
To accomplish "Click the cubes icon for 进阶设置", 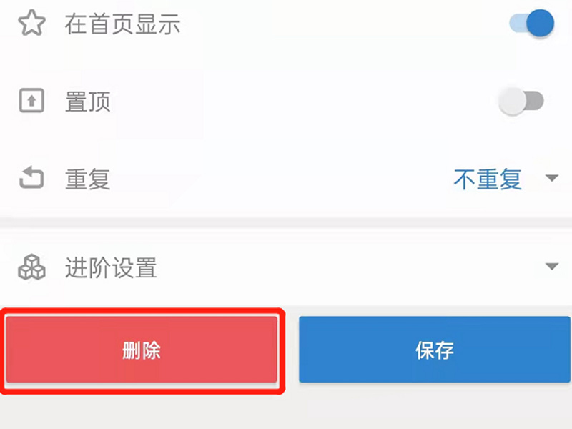I will [31, 268].
